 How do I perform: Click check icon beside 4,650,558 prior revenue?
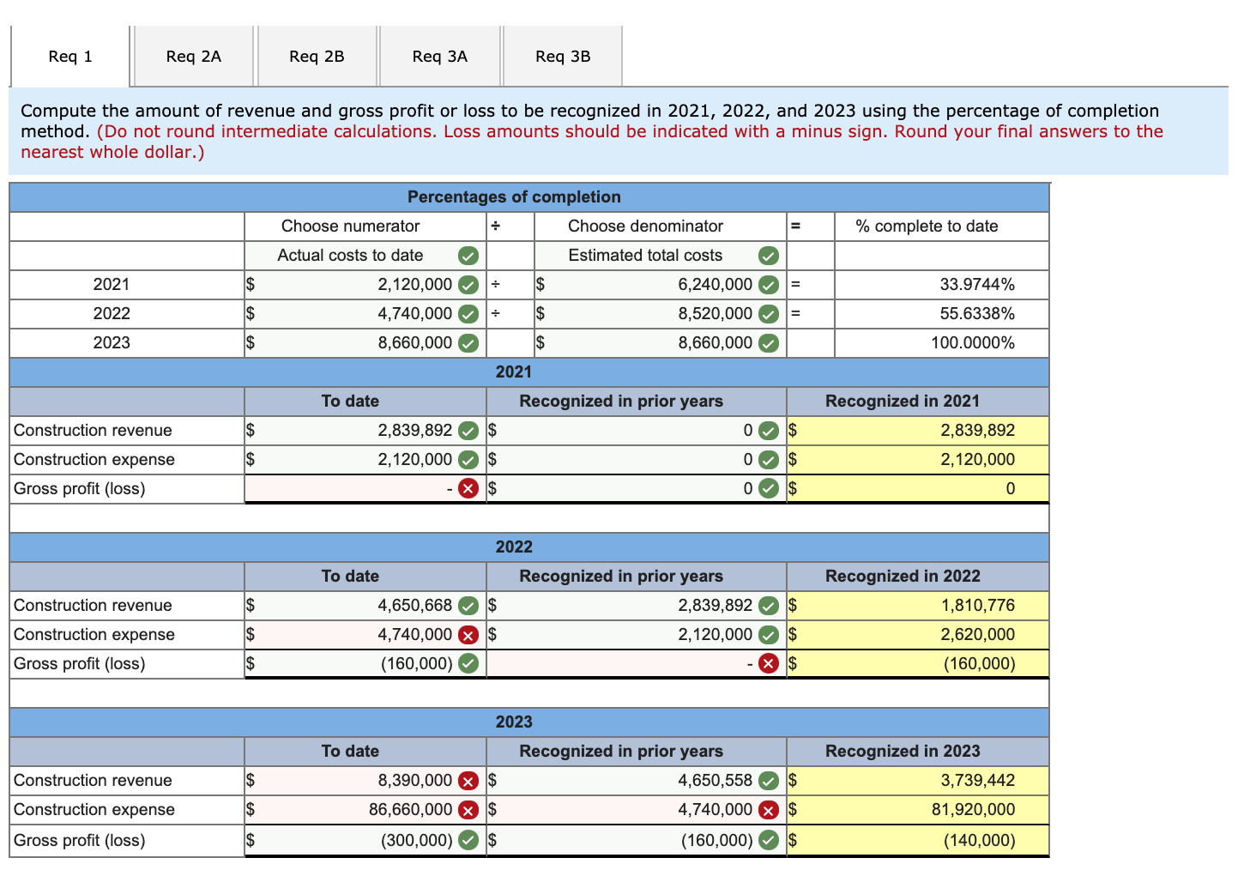[769, 781]
